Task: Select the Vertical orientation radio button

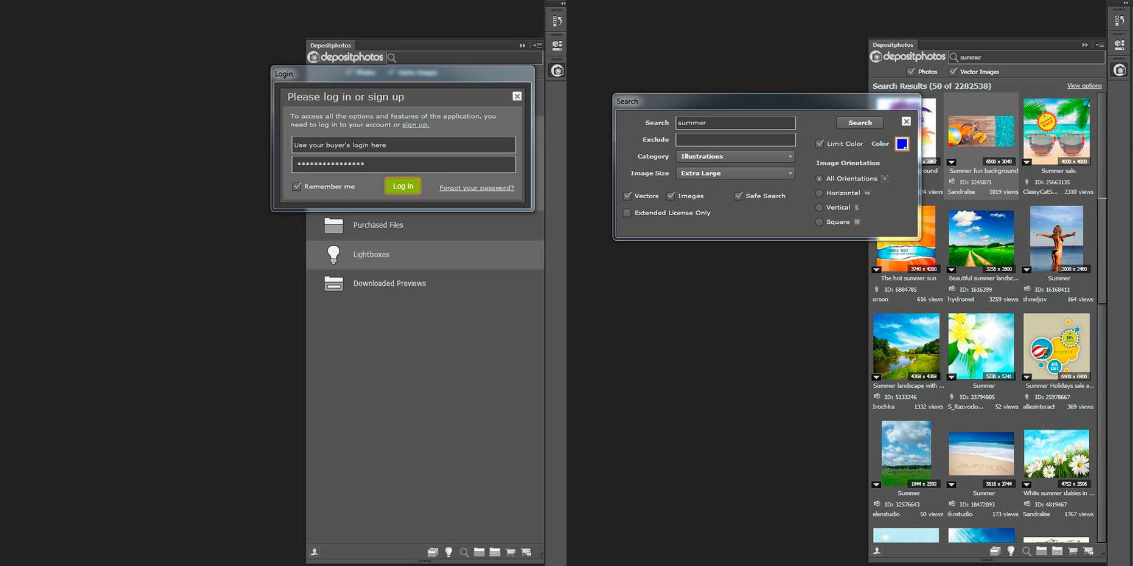Action: (x=819, y=208)
